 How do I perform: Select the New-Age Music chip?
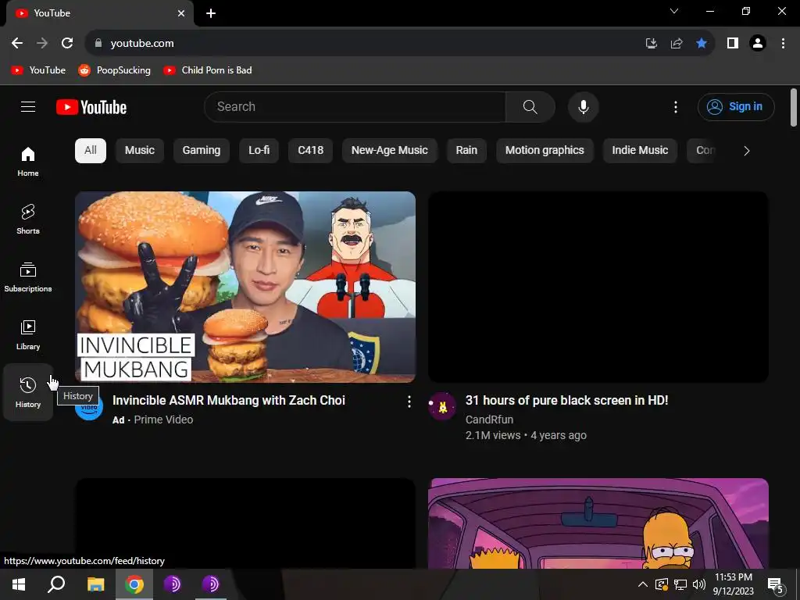[389, 151]
